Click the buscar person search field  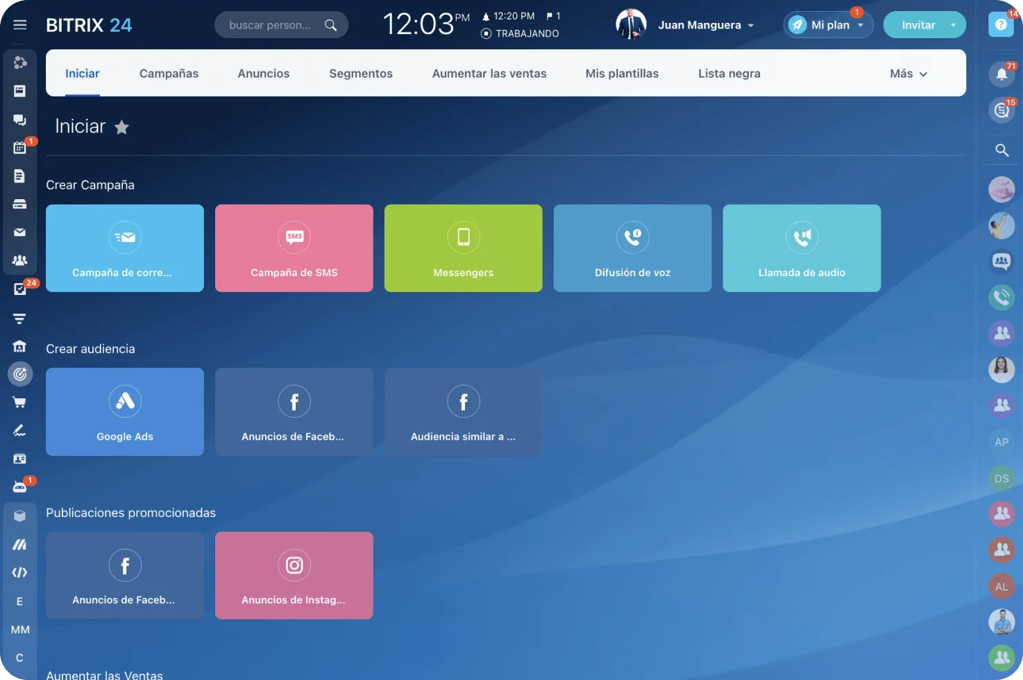click(276, 24)
